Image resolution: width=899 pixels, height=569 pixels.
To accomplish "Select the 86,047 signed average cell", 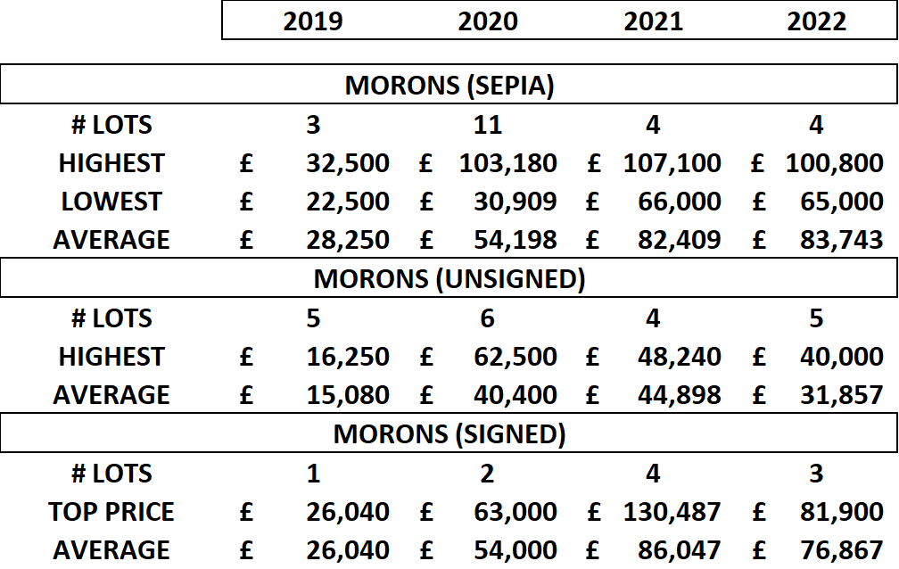I will click(x=679, y=550).
